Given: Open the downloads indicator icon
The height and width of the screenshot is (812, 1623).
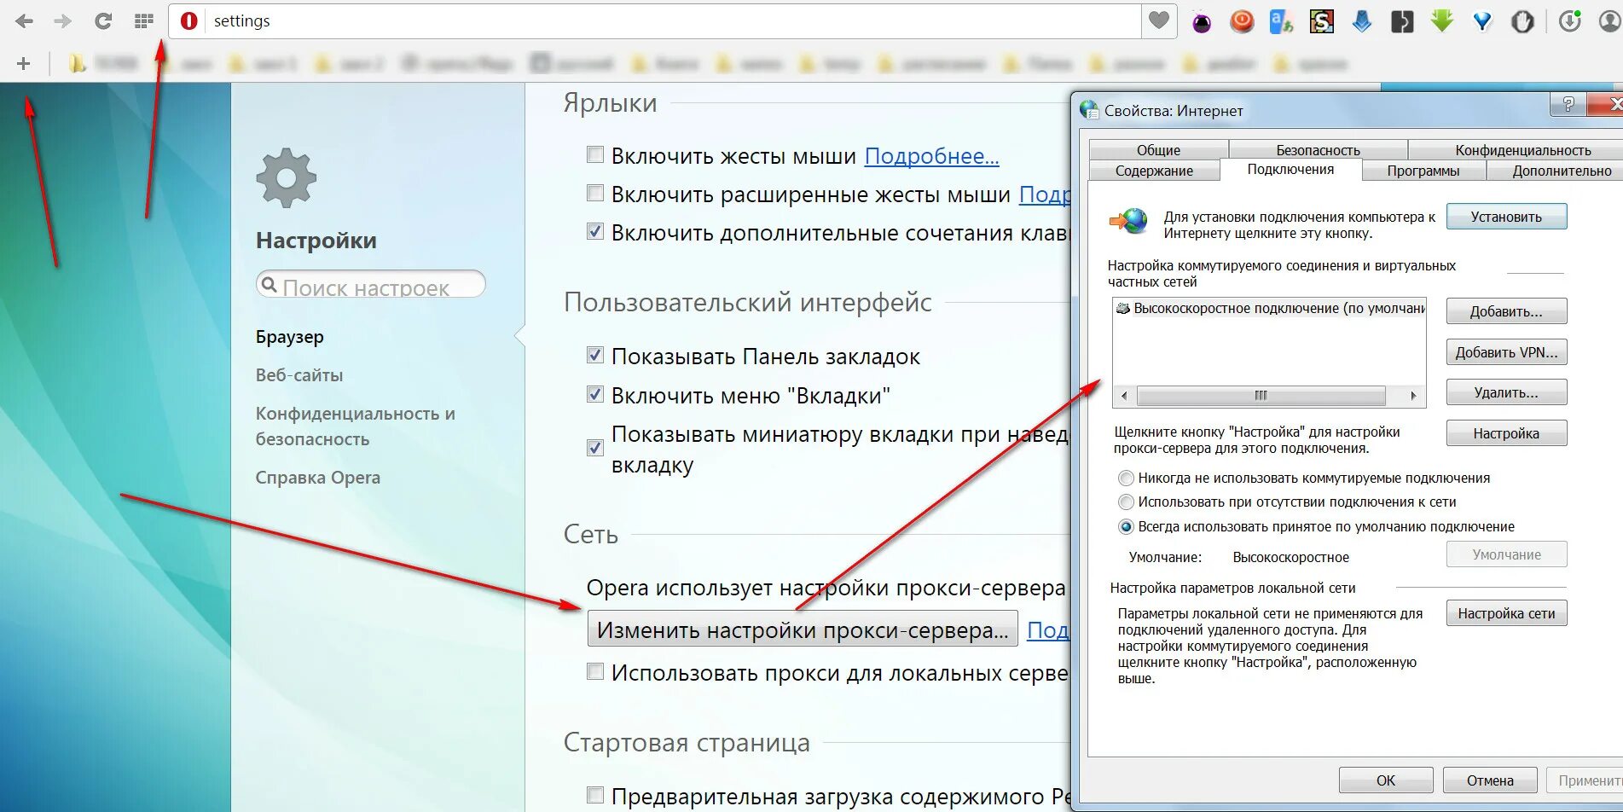Looking at the screenshot, I should click(x=1569, y=21).
